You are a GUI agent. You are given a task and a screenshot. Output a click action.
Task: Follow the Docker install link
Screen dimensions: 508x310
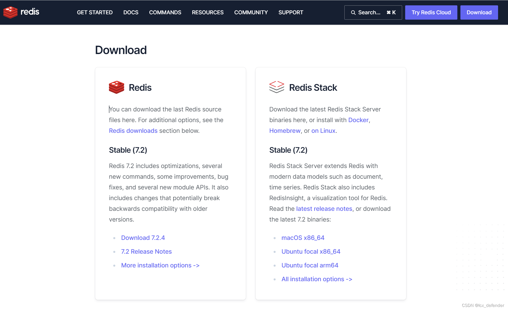click(358, 120)
